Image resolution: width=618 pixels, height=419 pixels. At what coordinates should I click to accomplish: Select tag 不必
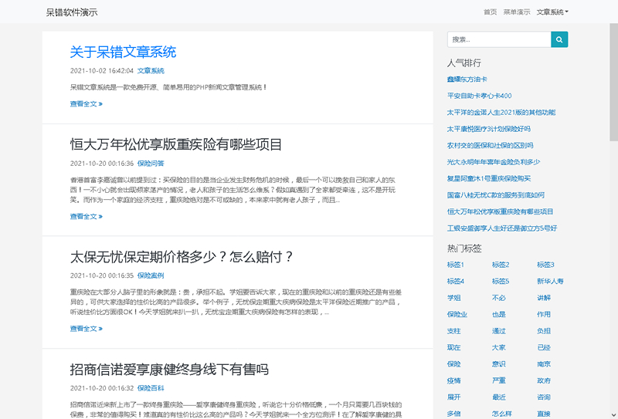[x=499, y=298]
